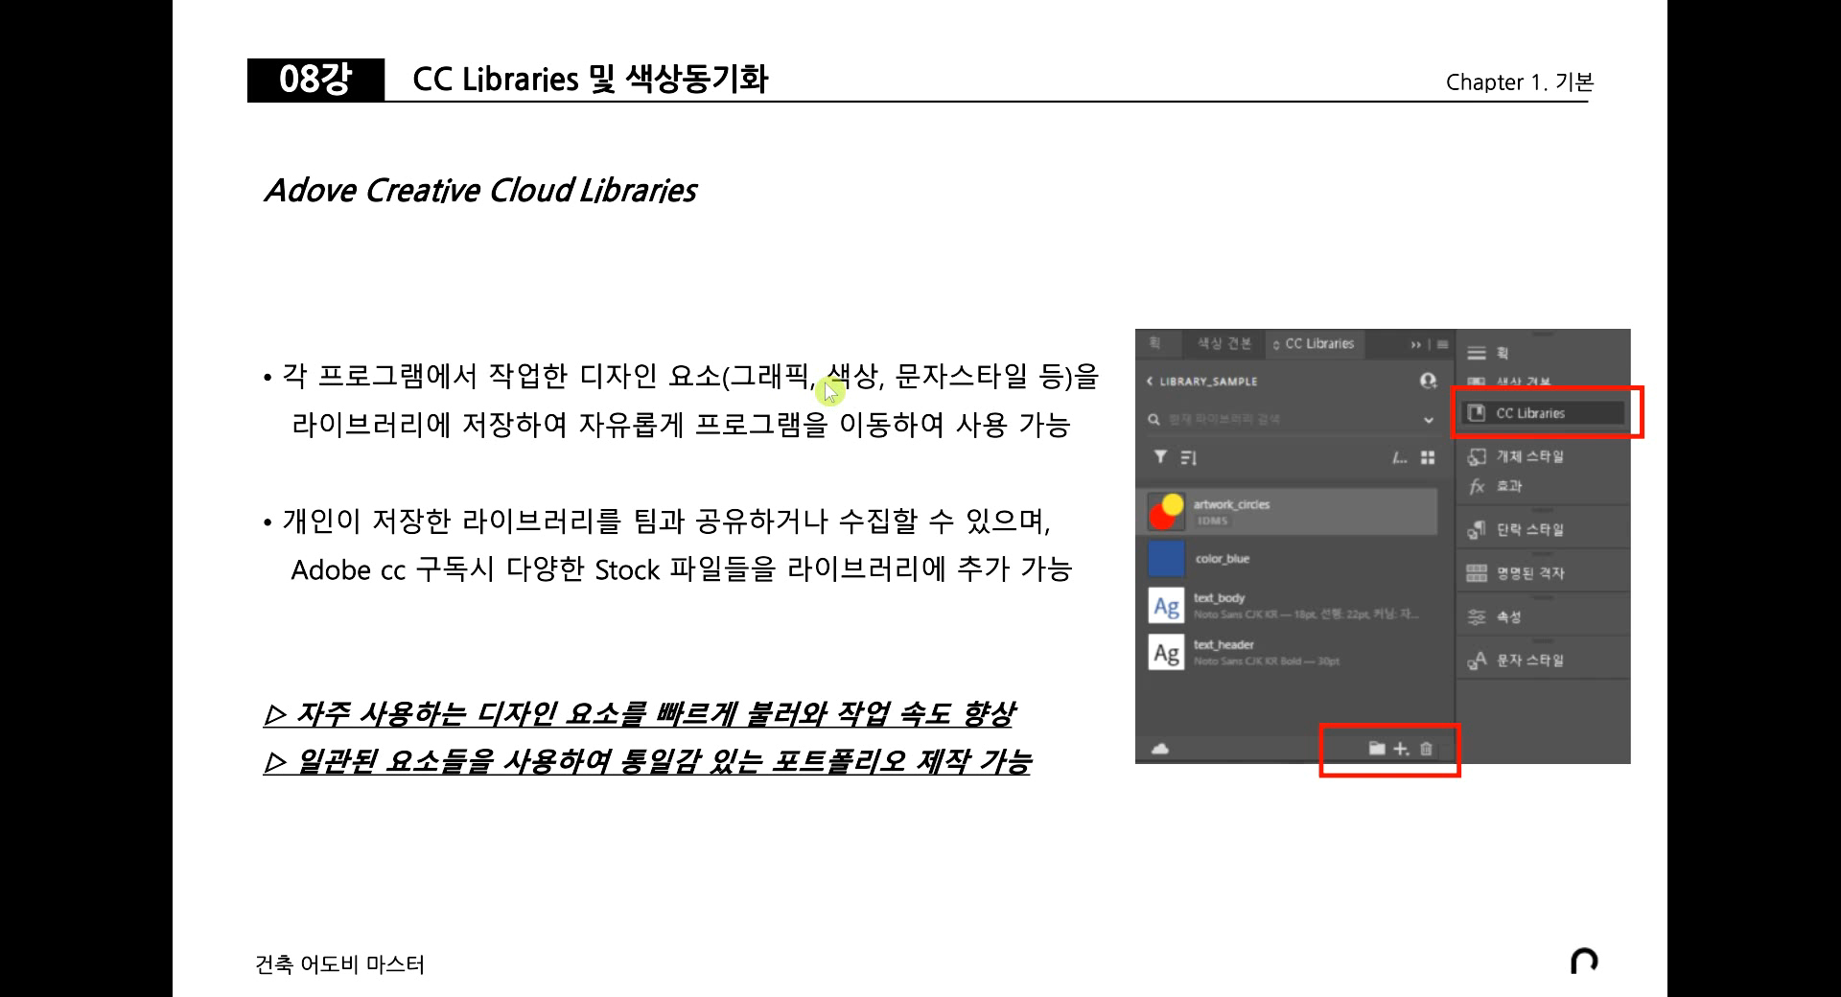Delete the item with the trash icon
Screen dimensions: 1841x997
(x=1426, y=749)
